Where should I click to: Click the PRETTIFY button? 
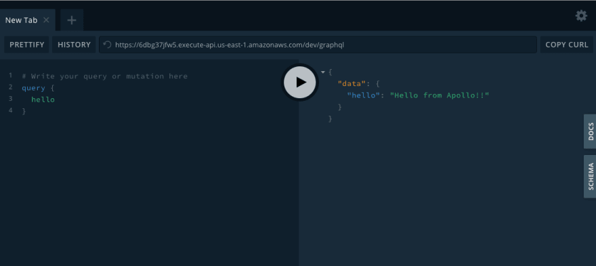tap(26, 45)
